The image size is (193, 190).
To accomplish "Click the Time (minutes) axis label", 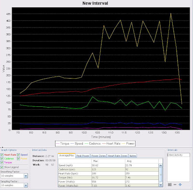I will pos(101,137).
